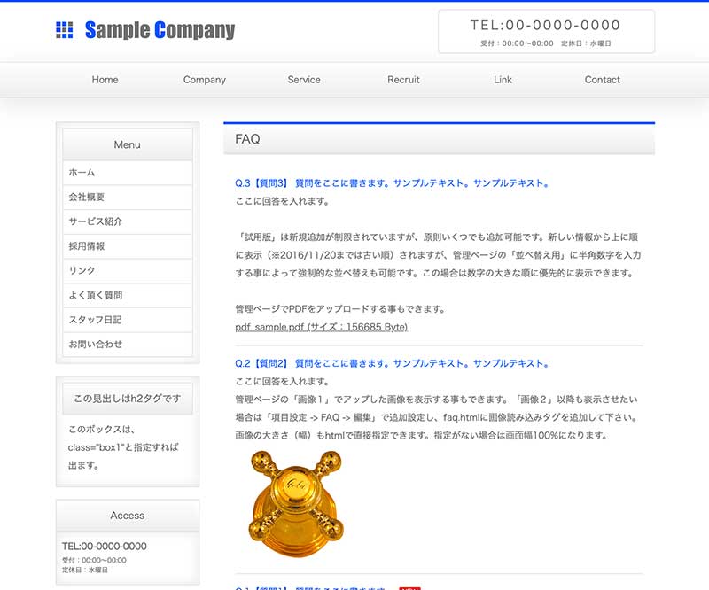Click the 受付：00:00〜00:00 header text
Image resolution: width=709 pixels, height=590 pixels.
coord(517,43)
